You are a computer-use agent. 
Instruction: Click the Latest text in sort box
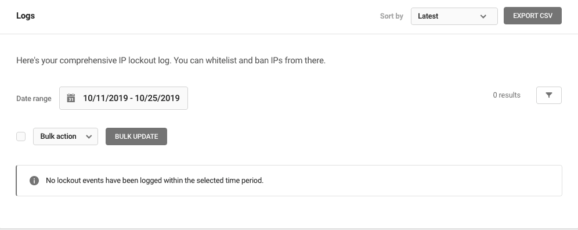coord(428,16)
